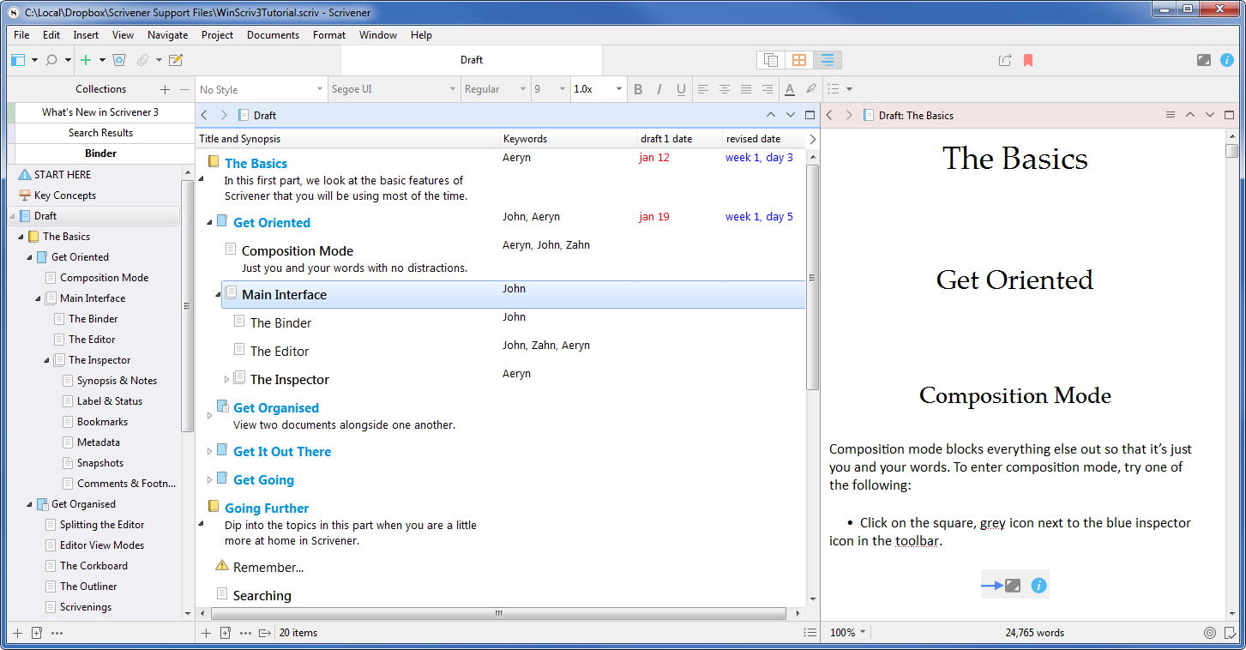The width and height of the screenshot is (1246, 650).
Task: Collapse Main Interface in the binder
Action: [x=39, y=298]
